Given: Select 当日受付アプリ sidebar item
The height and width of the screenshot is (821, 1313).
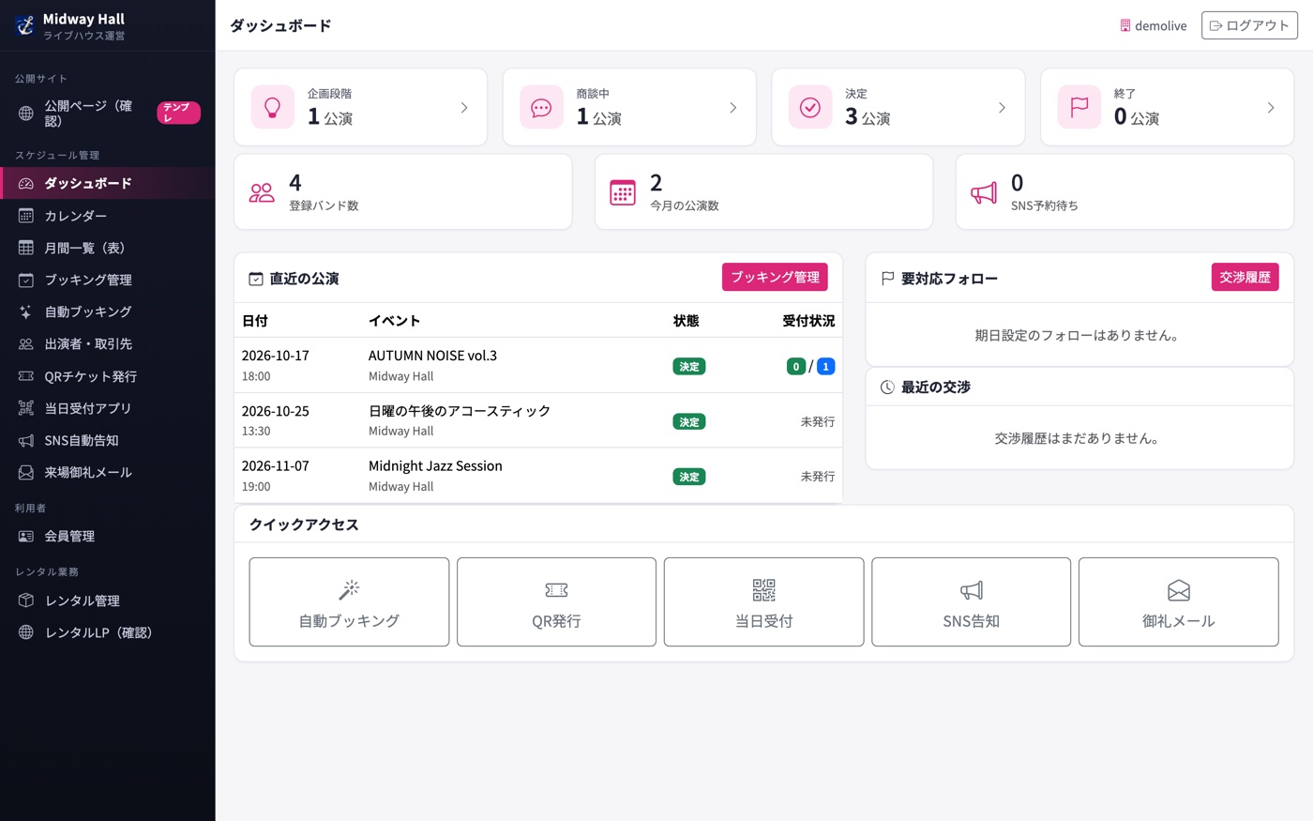Looking at the screenshot, I should pyautogui.click(x=108, y=408).
